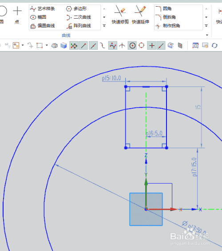Select the Circle tool at ribbon left edge

[x=3, y=15]
